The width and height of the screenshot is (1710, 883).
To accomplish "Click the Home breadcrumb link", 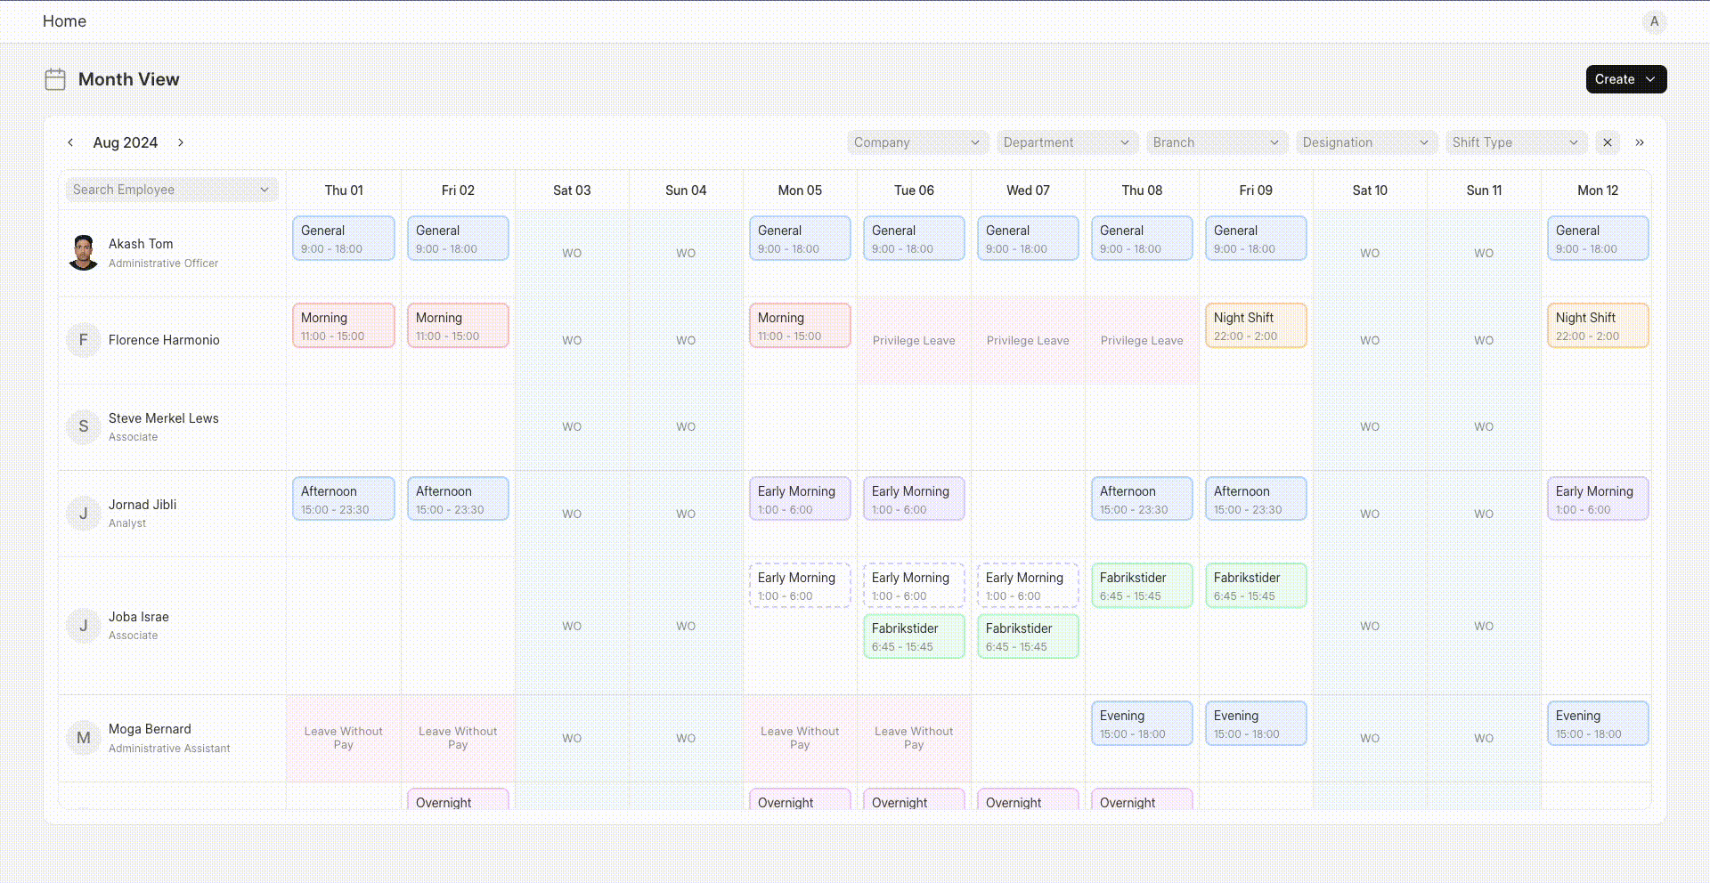I will pos(64,21).
